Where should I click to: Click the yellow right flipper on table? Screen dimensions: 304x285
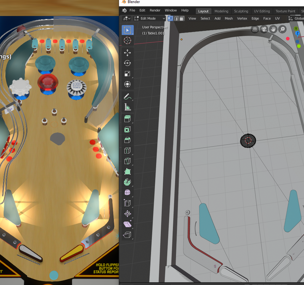pyautogui.click(x=72, y=253)
